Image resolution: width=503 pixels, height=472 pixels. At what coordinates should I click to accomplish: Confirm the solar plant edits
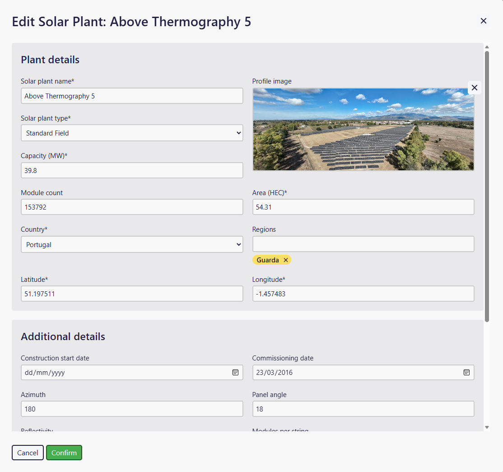pos(64,453)
